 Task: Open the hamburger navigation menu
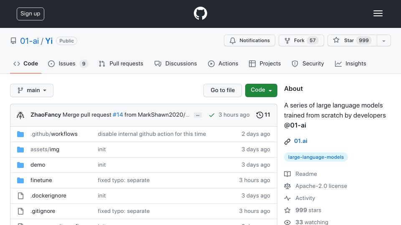pyautogui.click(x=378, y=13)
